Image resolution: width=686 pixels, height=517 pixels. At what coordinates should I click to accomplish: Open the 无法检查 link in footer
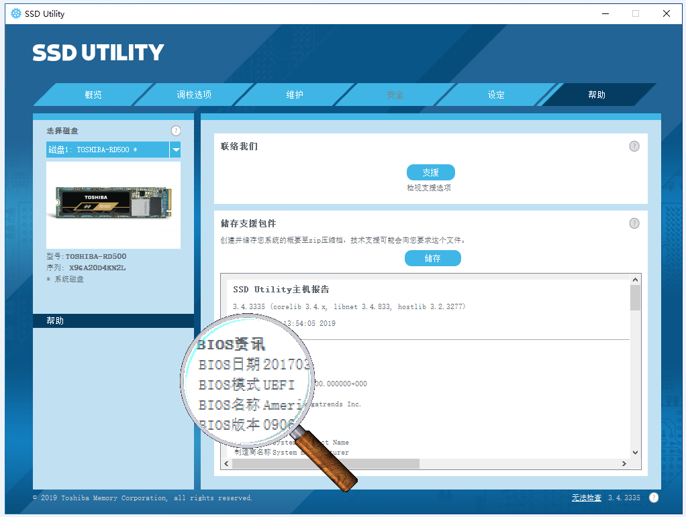click(x=586, y=498)
